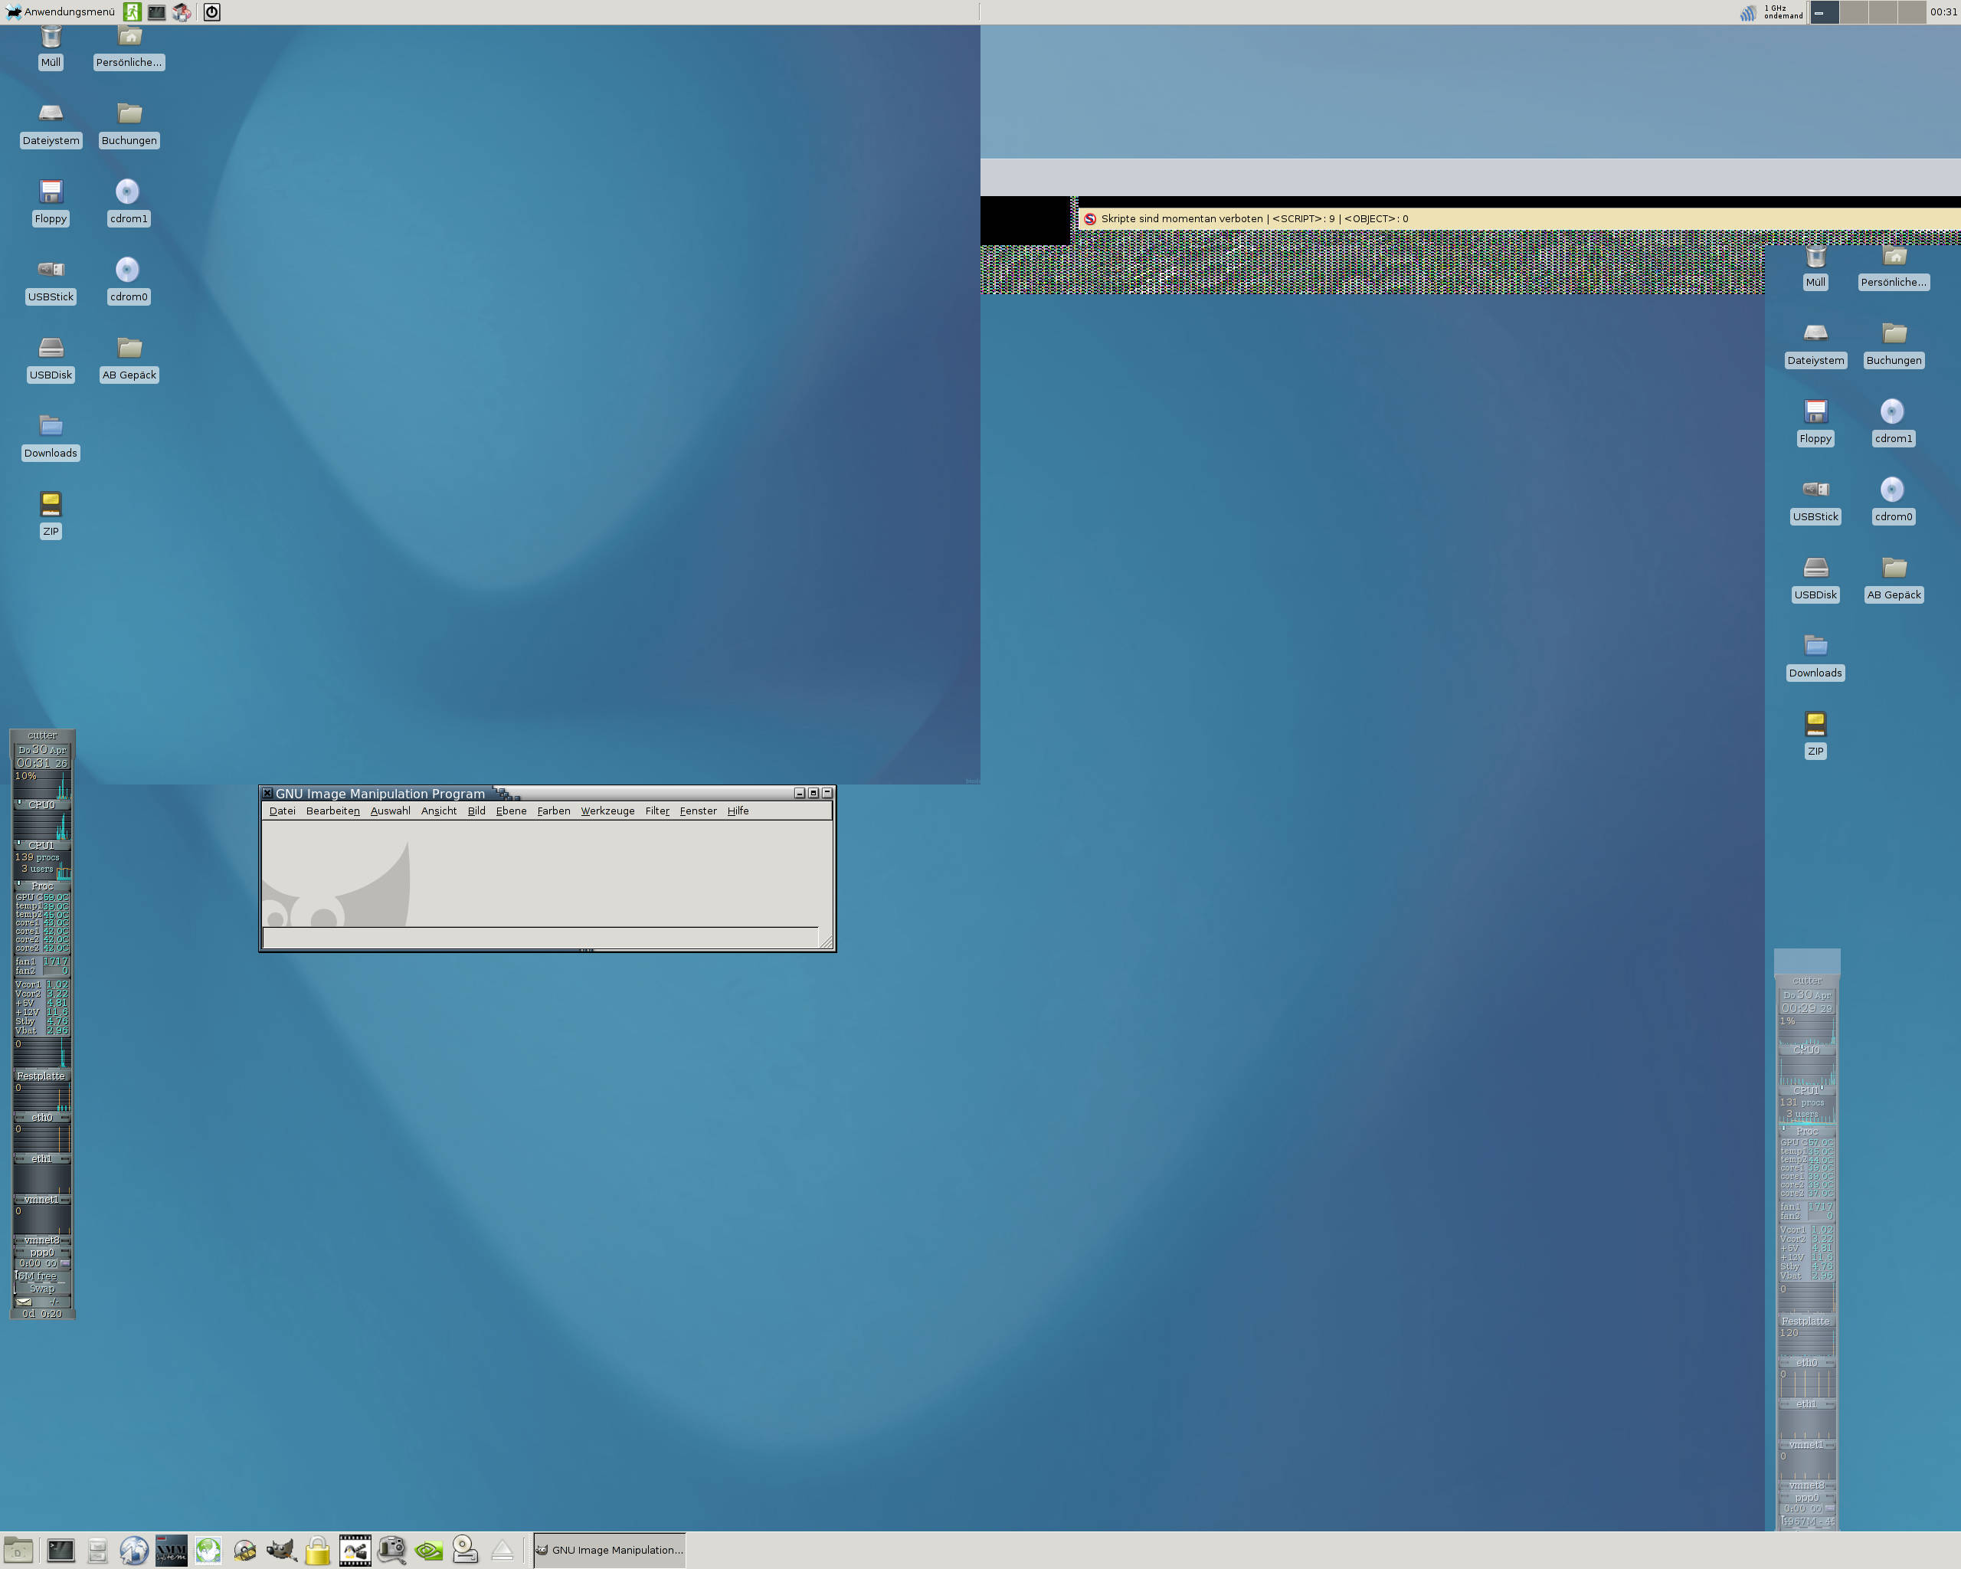Click the yellow padlock lock-screen launcher
This screenshot has height=1569, width=1961.
[317, 1550]
